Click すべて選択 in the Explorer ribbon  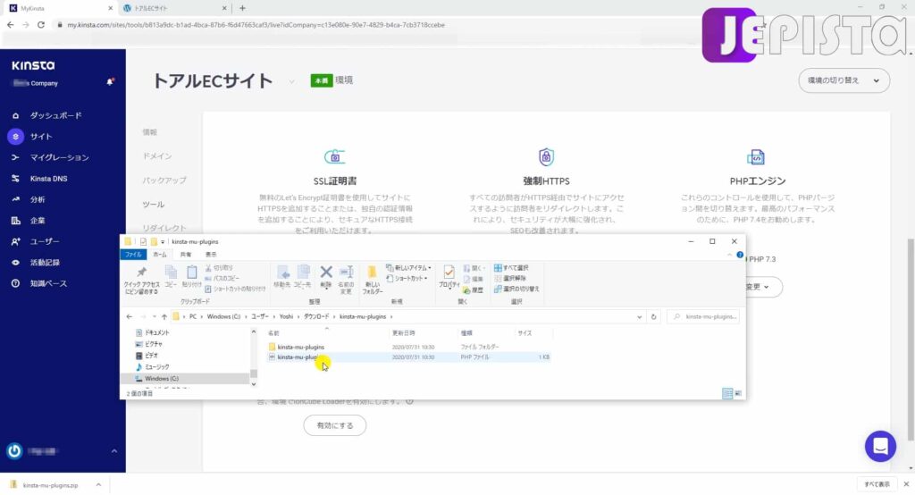(x=511, y=268)
